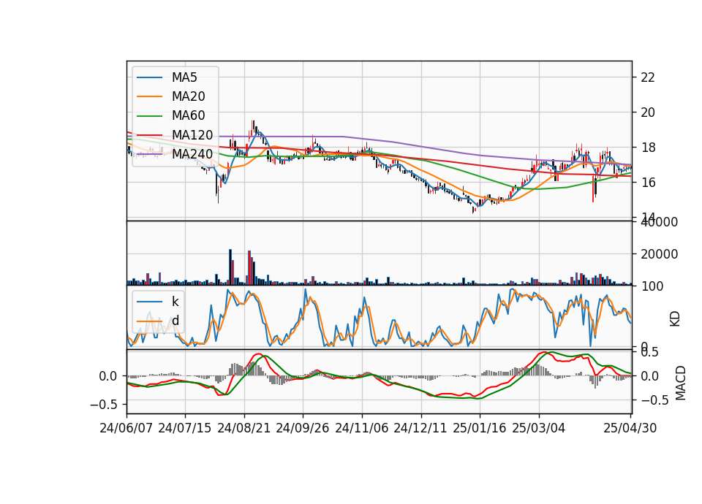This screenshot has width=702, height=504.
Task: Select the 24/08/21 x-axis date
Action: tap(244, 428)
